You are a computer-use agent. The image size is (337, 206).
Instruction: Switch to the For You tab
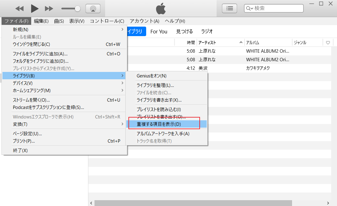coord(159,32)
